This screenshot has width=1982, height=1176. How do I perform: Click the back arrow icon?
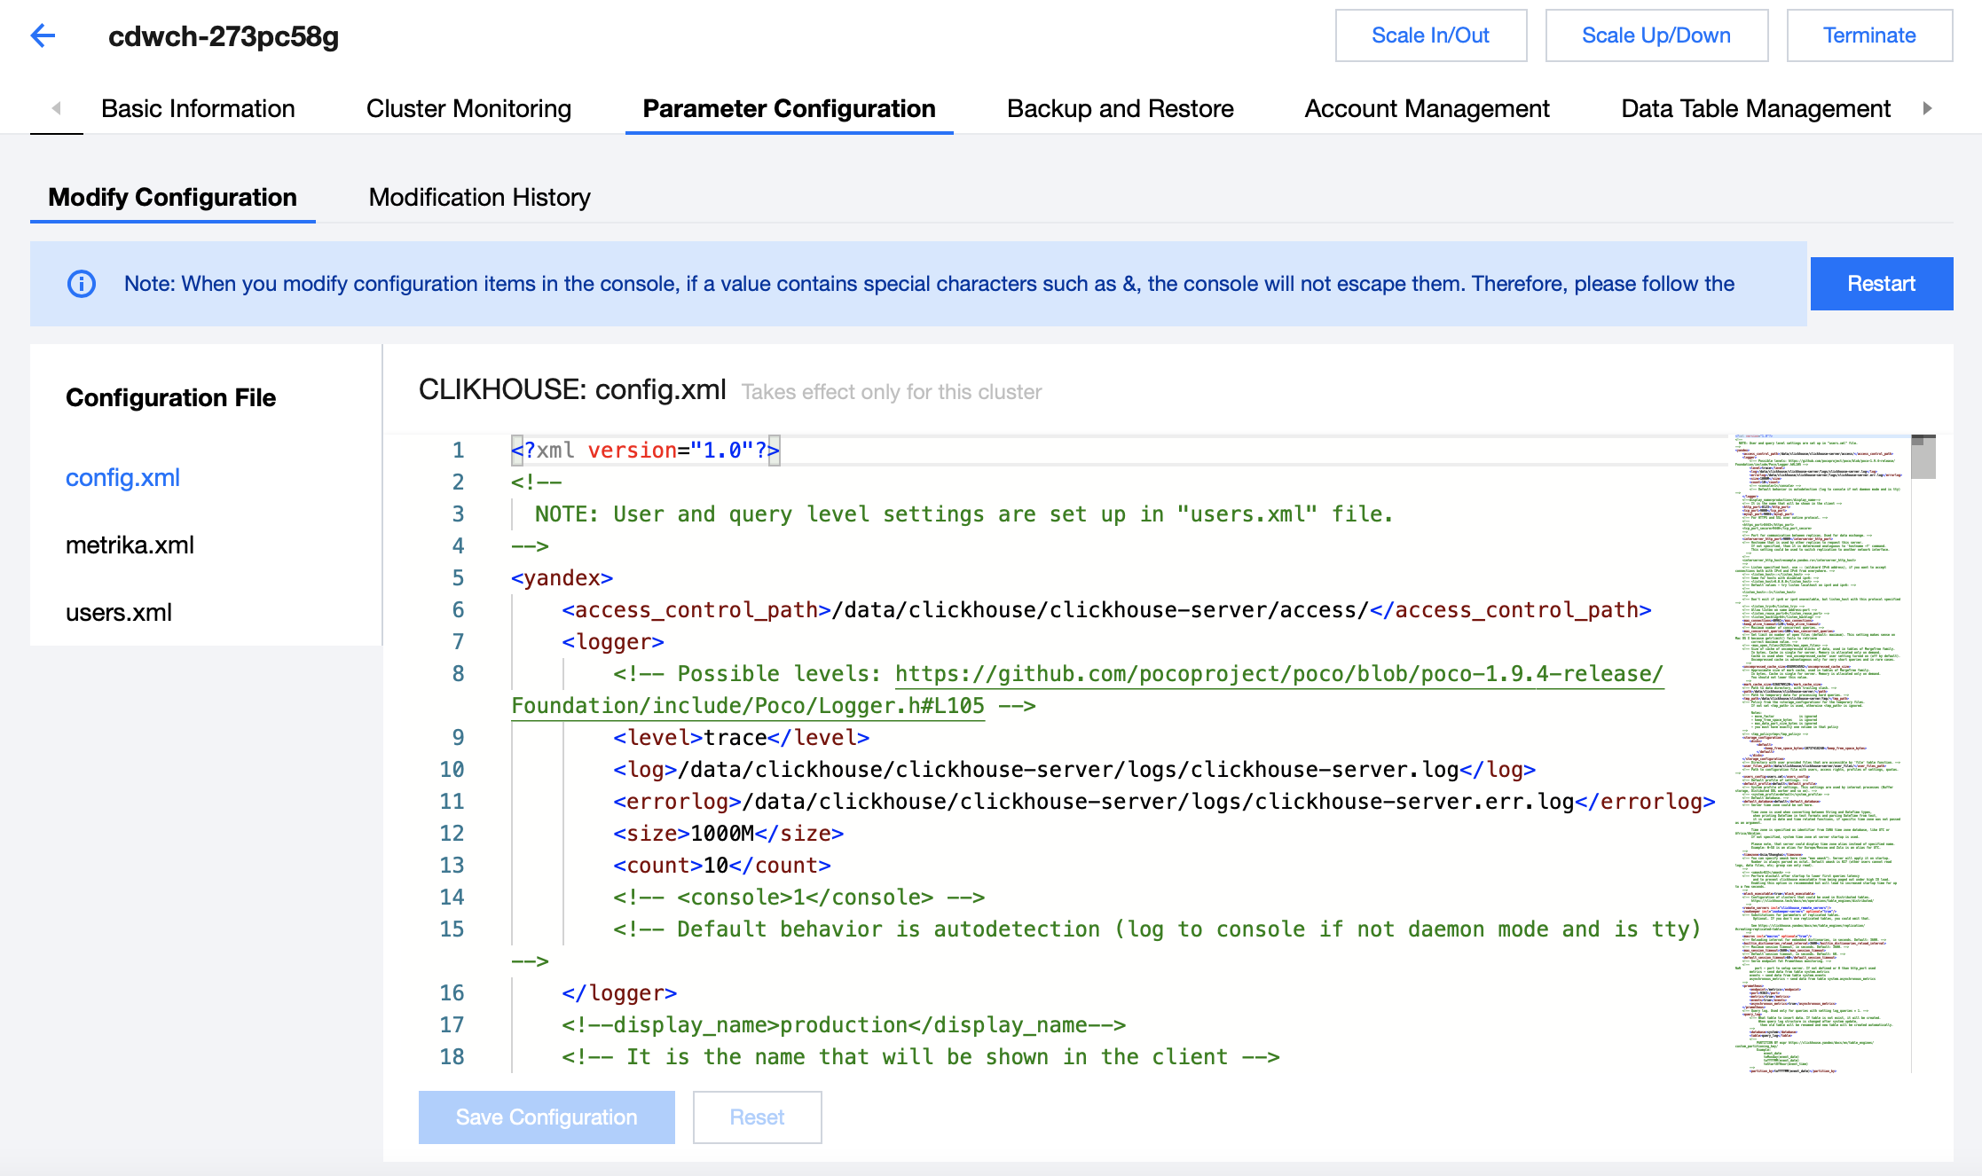point(43,35)
